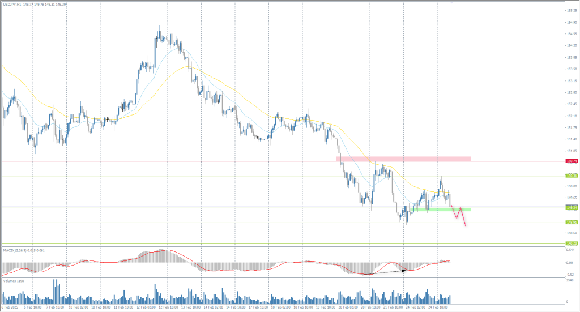Select the green 148.28 price level tag
580x312 pixels.
tap(572, 243)
